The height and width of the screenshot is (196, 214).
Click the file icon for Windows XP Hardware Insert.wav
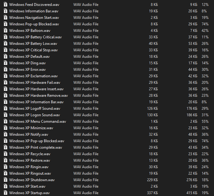click(5, 89)
